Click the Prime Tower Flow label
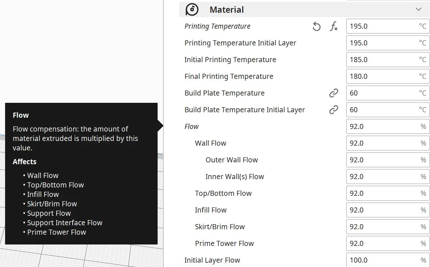This screenshot has height=267, width=430. (x=224, y=243)
